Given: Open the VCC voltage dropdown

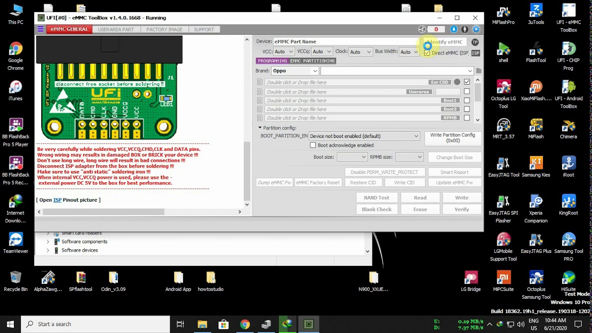Looking at the screenshot, I should pos(284,52).
